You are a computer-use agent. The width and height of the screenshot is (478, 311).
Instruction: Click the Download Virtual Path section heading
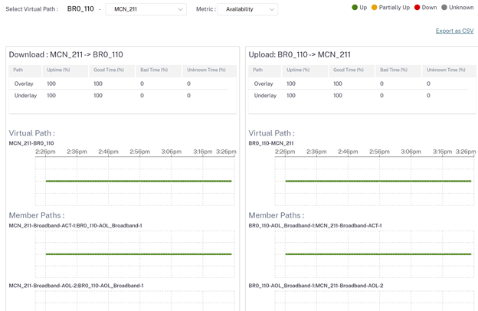pos(31,133)
